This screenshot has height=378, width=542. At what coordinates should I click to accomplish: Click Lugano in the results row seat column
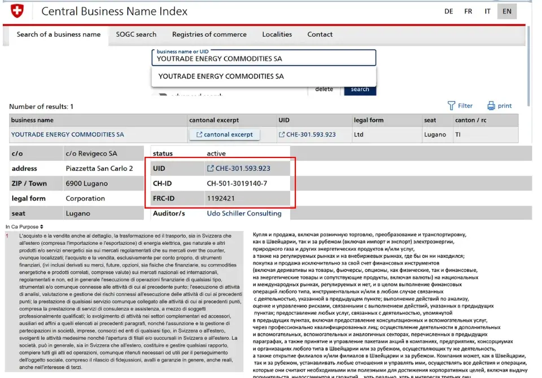tap(435, 134)
